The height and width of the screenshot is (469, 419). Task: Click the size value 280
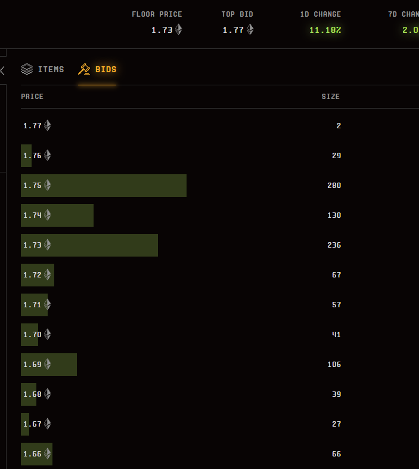pyautogui.click(x=334, y=186)
